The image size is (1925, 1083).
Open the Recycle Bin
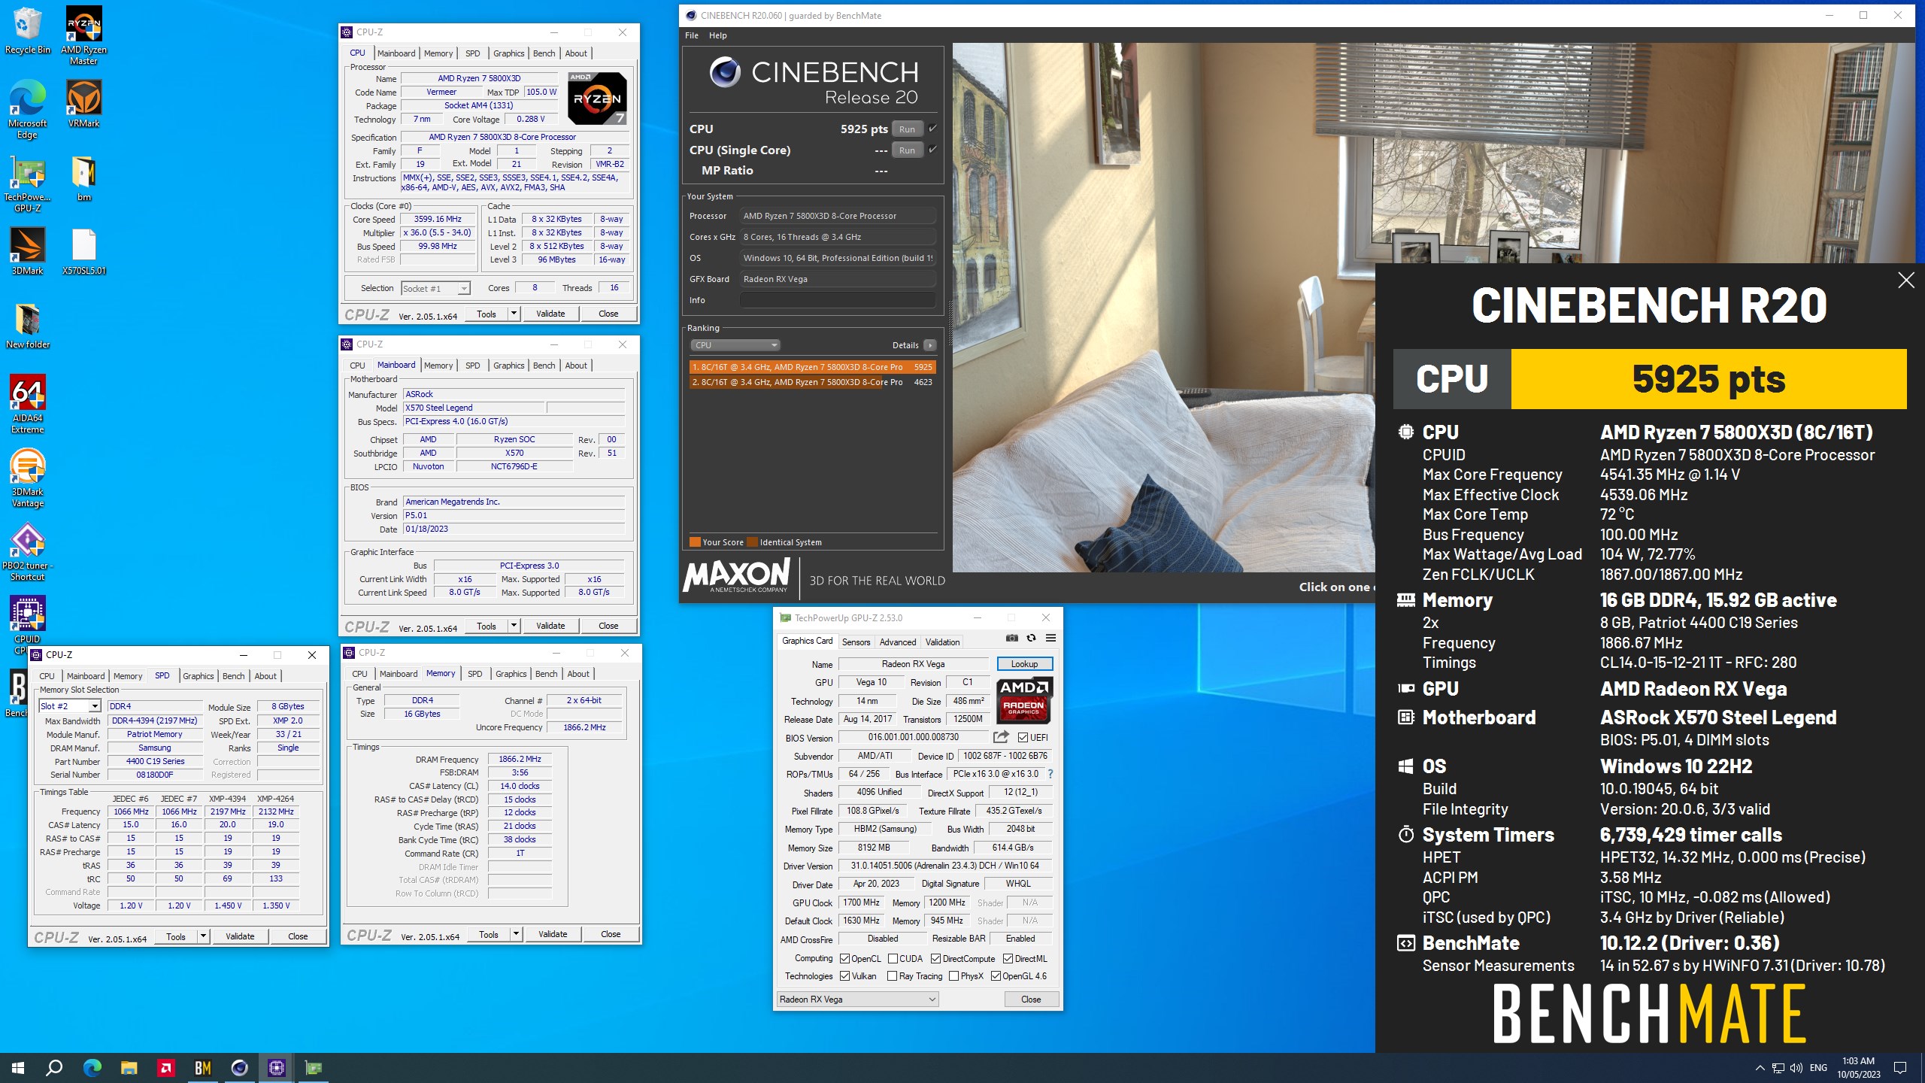click(28, 31)
